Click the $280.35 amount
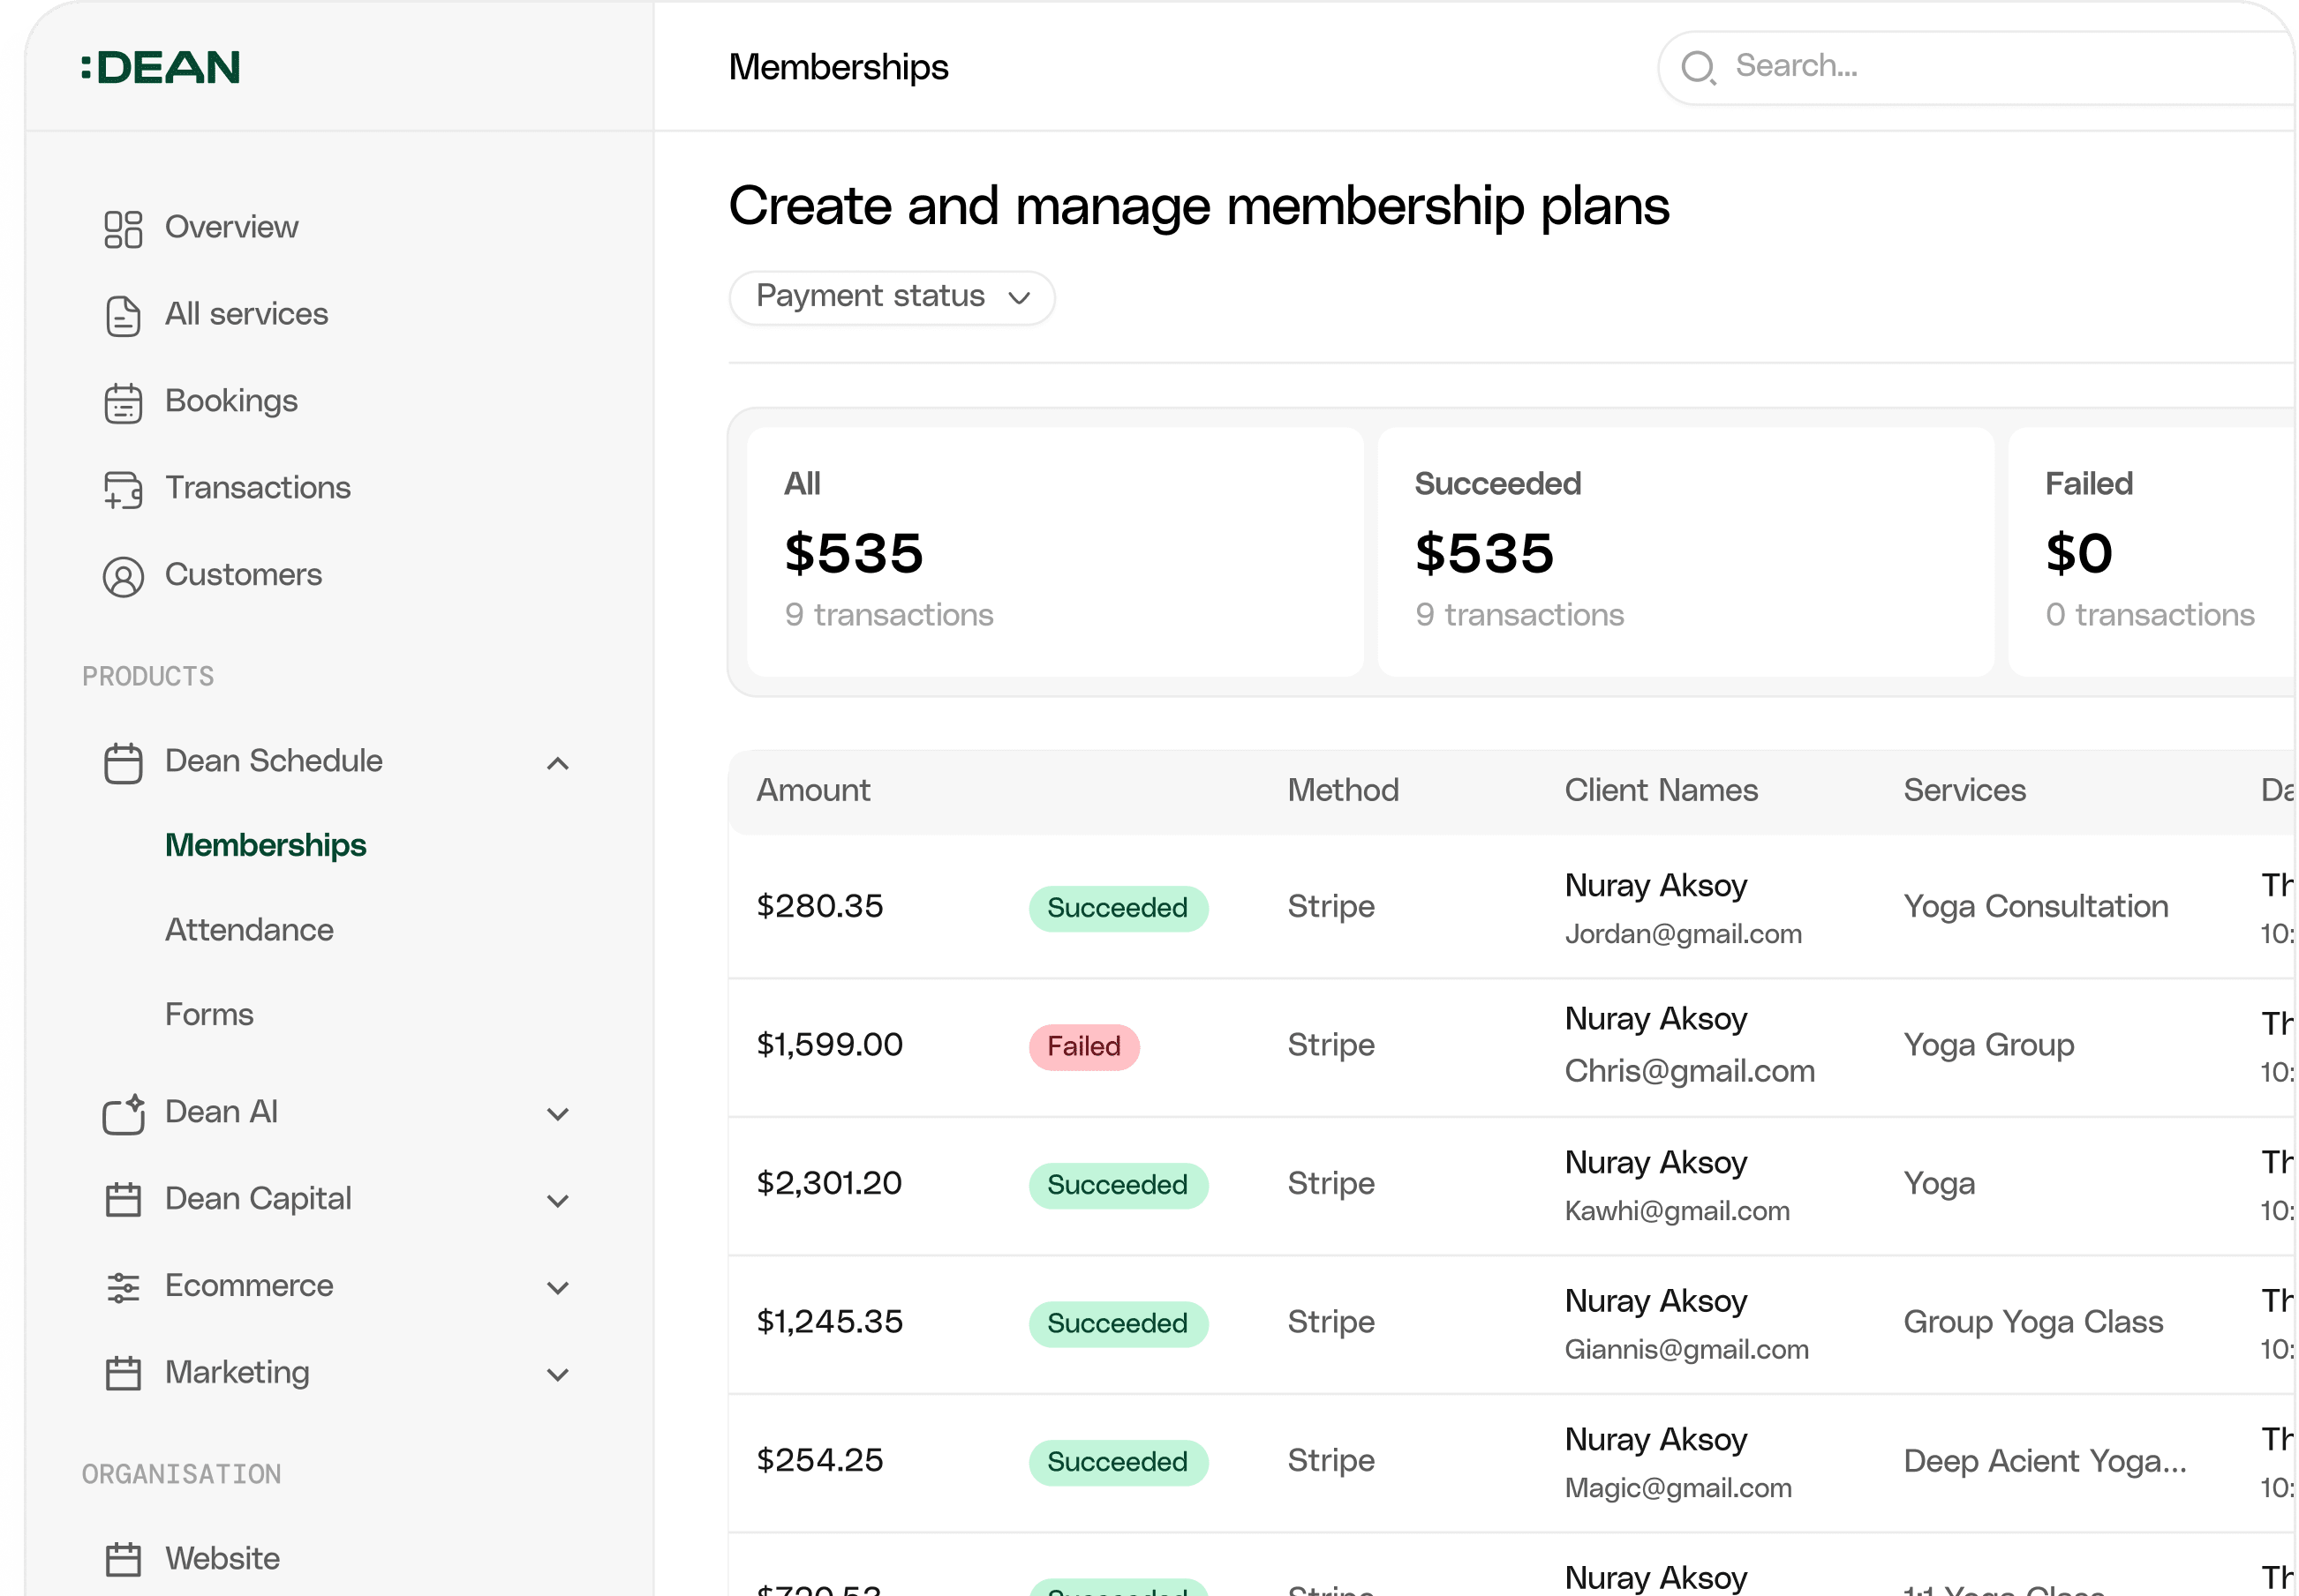2299x1596 pixels. pyautogui.click(x=819, y=906)
